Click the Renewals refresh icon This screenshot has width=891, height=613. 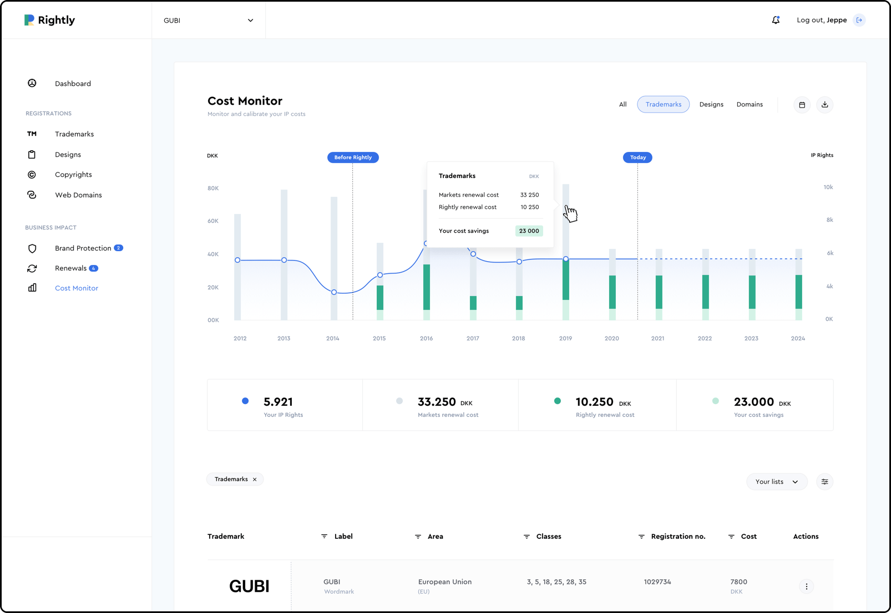(32, 268)
